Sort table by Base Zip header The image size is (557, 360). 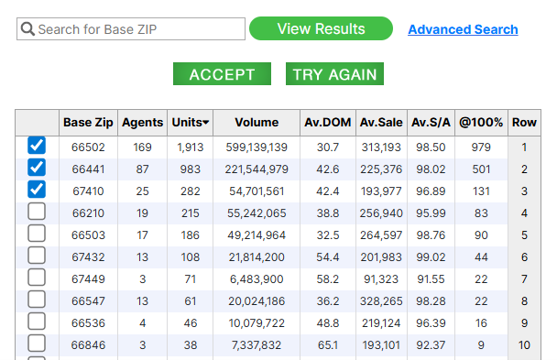(88, 123)
